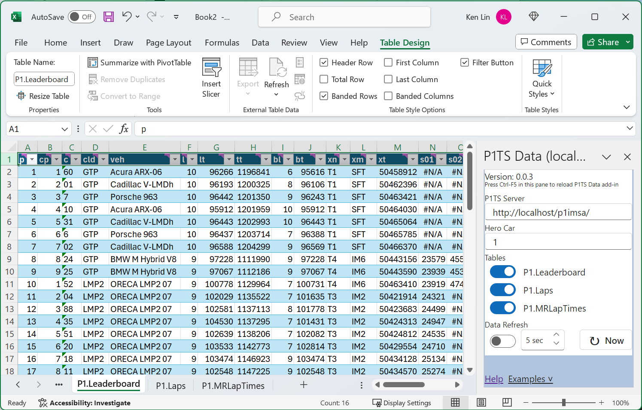Select Normal view icon in status bar
This screenshot has width=642, height=410.
click(455, 403)
